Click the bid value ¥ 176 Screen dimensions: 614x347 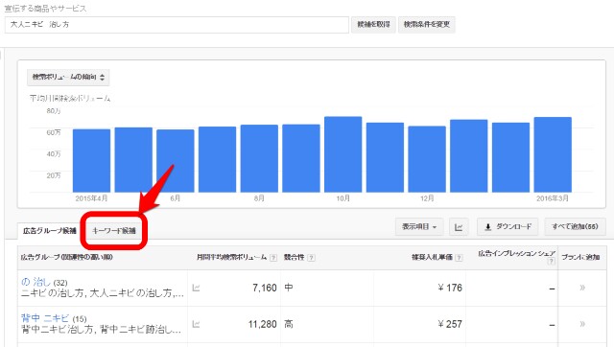click(x=450, y=288)
